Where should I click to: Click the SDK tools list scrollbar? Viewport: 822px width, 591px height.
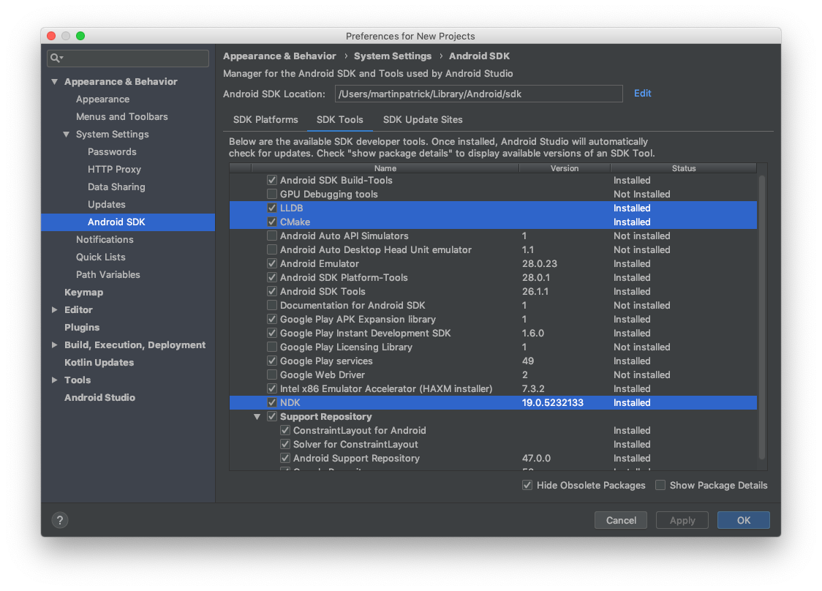click(x=762, y=317)
